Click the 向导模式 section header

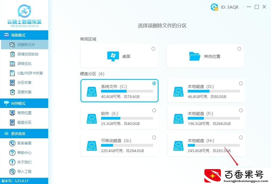24,103
